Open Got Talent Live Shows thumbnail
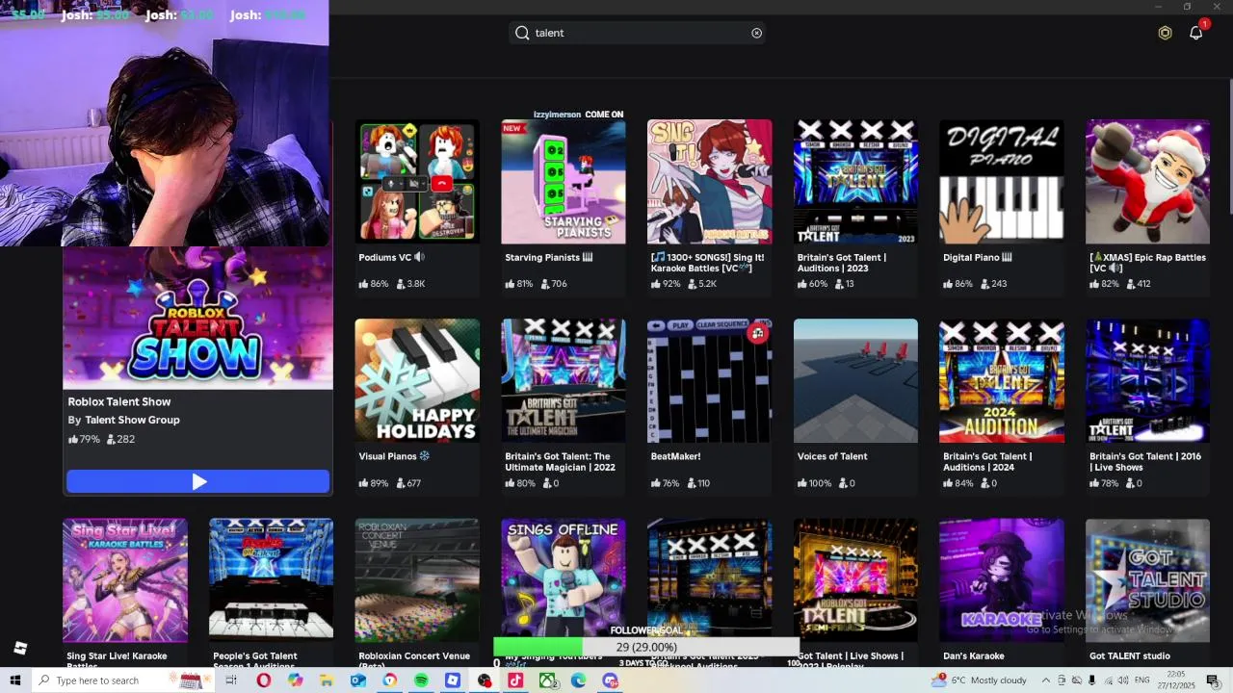 [x=855, y=579]
